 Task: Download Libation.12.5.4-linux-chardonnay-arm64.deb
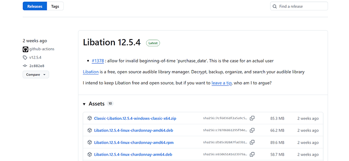tap(133, 154)
